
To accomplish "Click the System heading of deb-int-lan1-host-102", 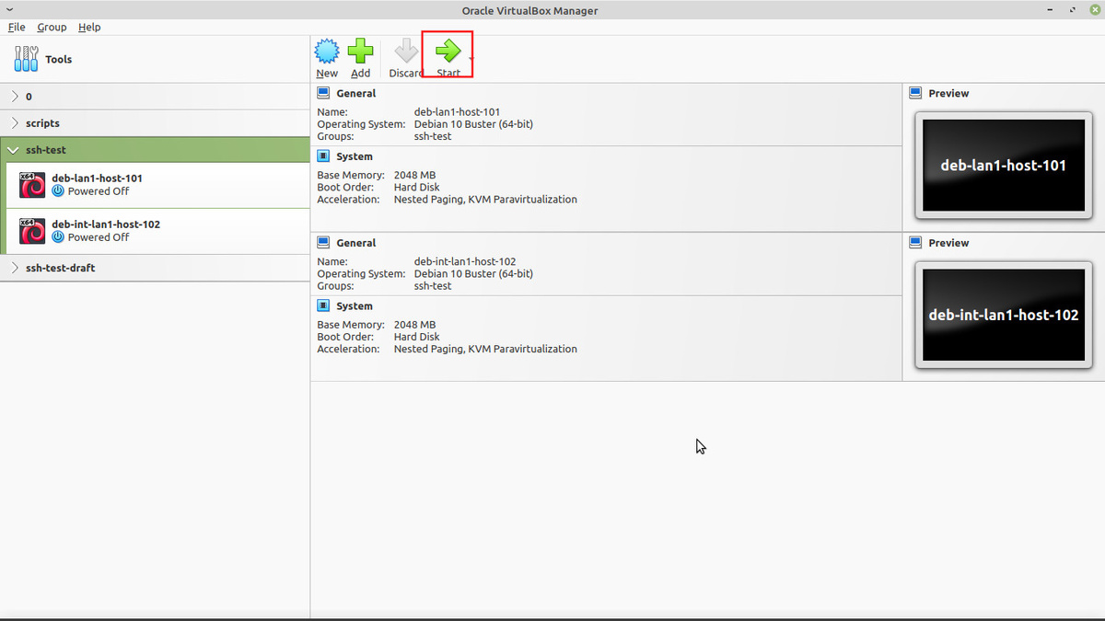I will [355, 306].
